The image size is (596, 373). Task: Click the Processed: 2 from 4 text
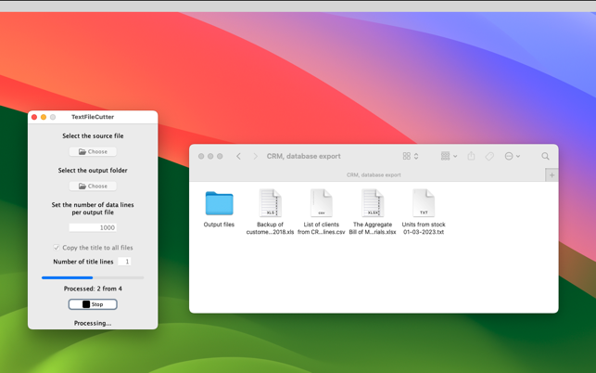click(x=93, y=289)
